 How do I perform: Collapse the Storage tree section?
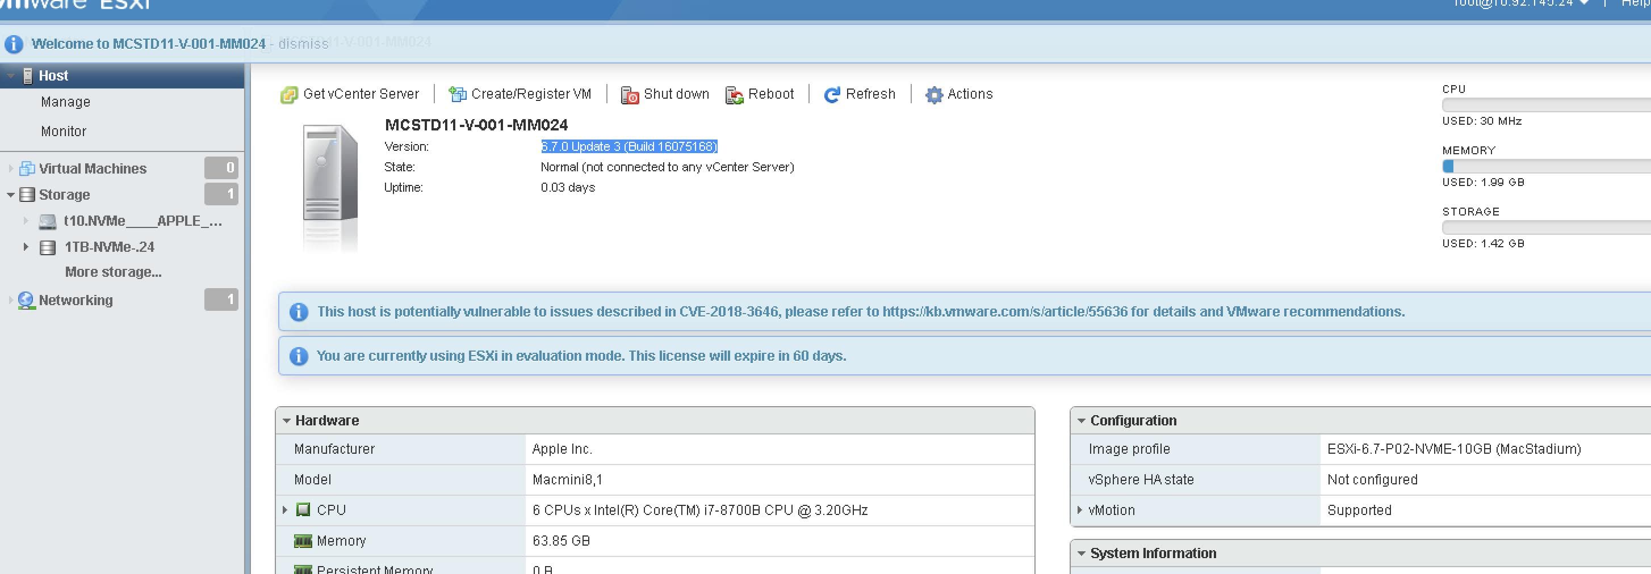[10, 195]
